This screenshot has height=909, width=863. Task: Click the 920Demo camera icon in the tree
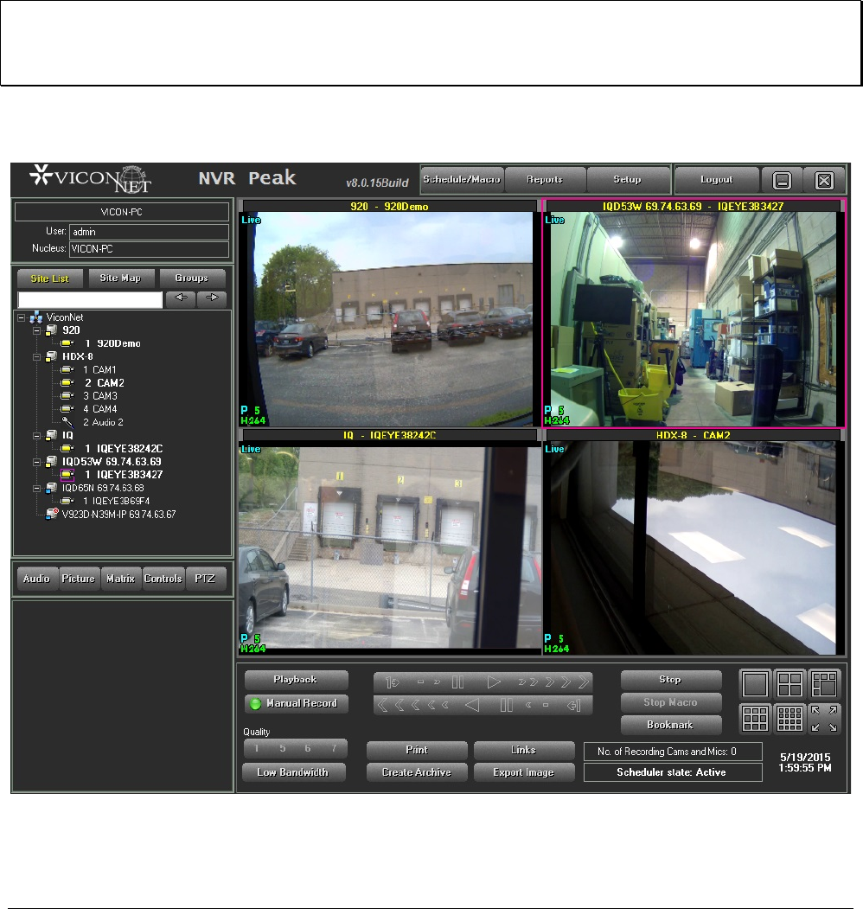[x=67, y=343]
